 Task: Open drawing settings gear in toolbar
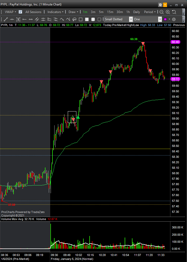point(174,19)
